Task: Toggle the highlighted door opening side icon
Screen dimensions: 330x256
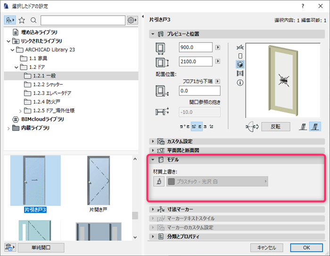Action: pyautogui.click(x=315, y=127)
